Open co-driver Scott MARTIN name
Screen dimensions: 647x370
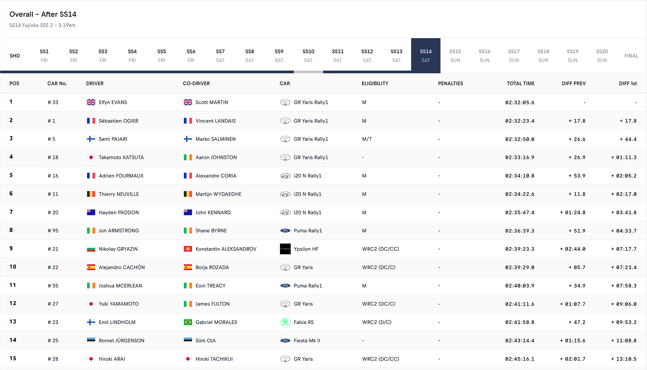point(212,102)
